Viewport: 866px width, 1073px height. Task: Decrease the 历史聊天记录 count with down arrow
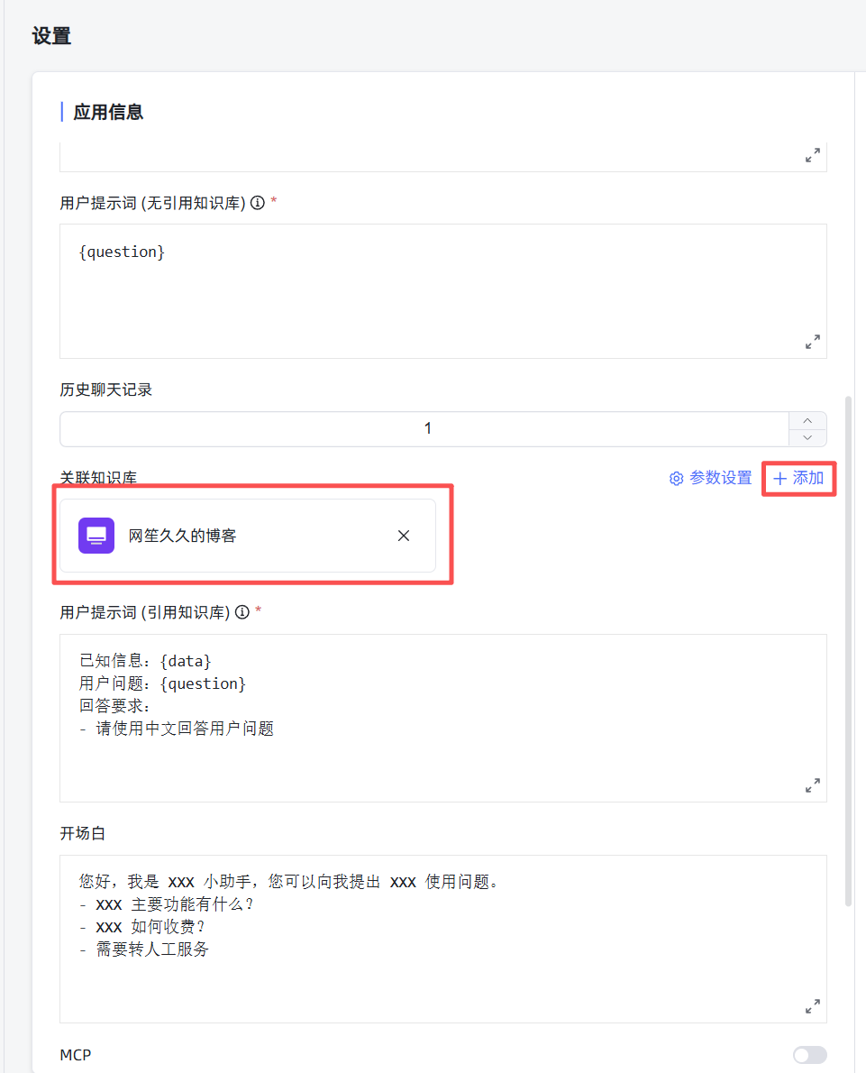(x=807, y=437)
